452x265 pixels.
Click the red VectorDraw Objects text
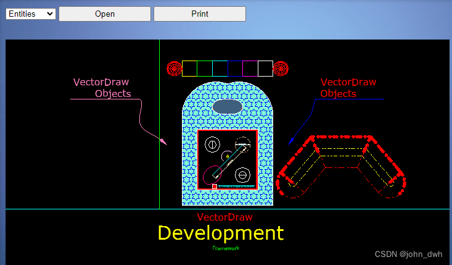(x=348, y=88)
